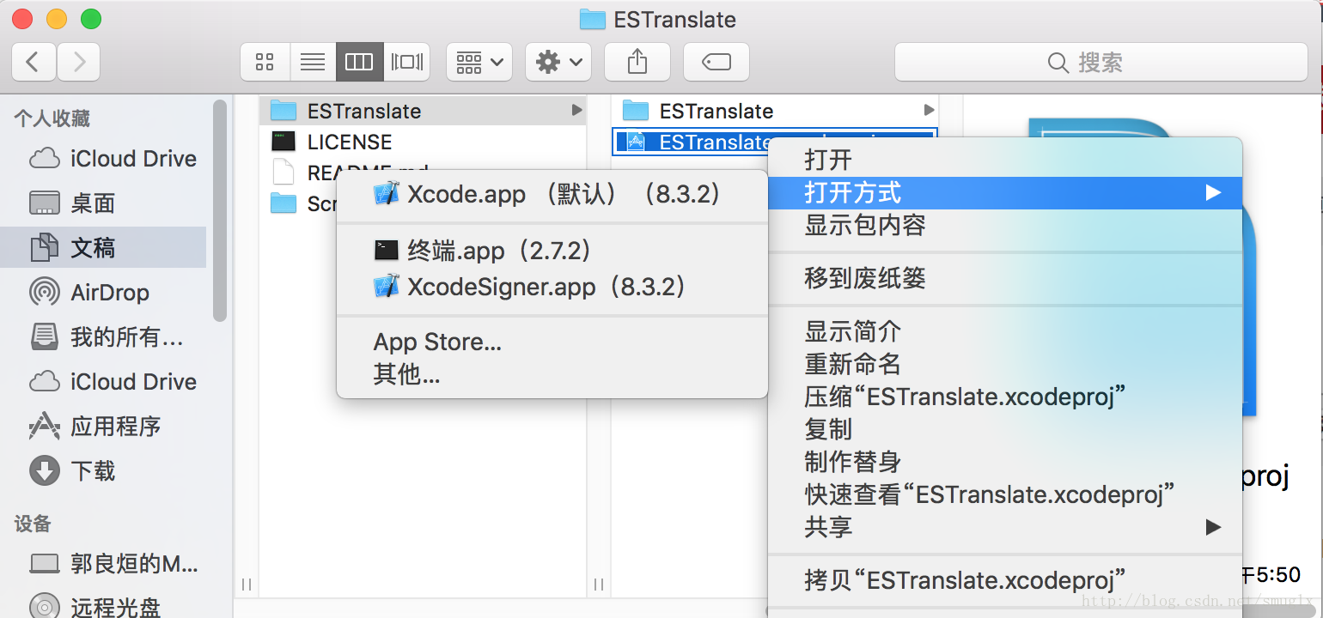
Task: Click the 共享 submenu arrow
Action: point(1212,527)
